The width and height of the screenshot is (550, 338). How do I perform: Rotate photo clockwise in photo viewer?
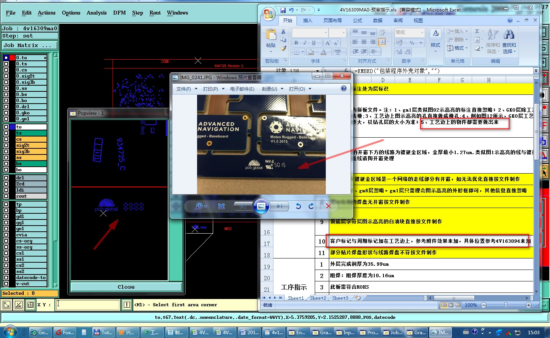[x=311, y=206]
